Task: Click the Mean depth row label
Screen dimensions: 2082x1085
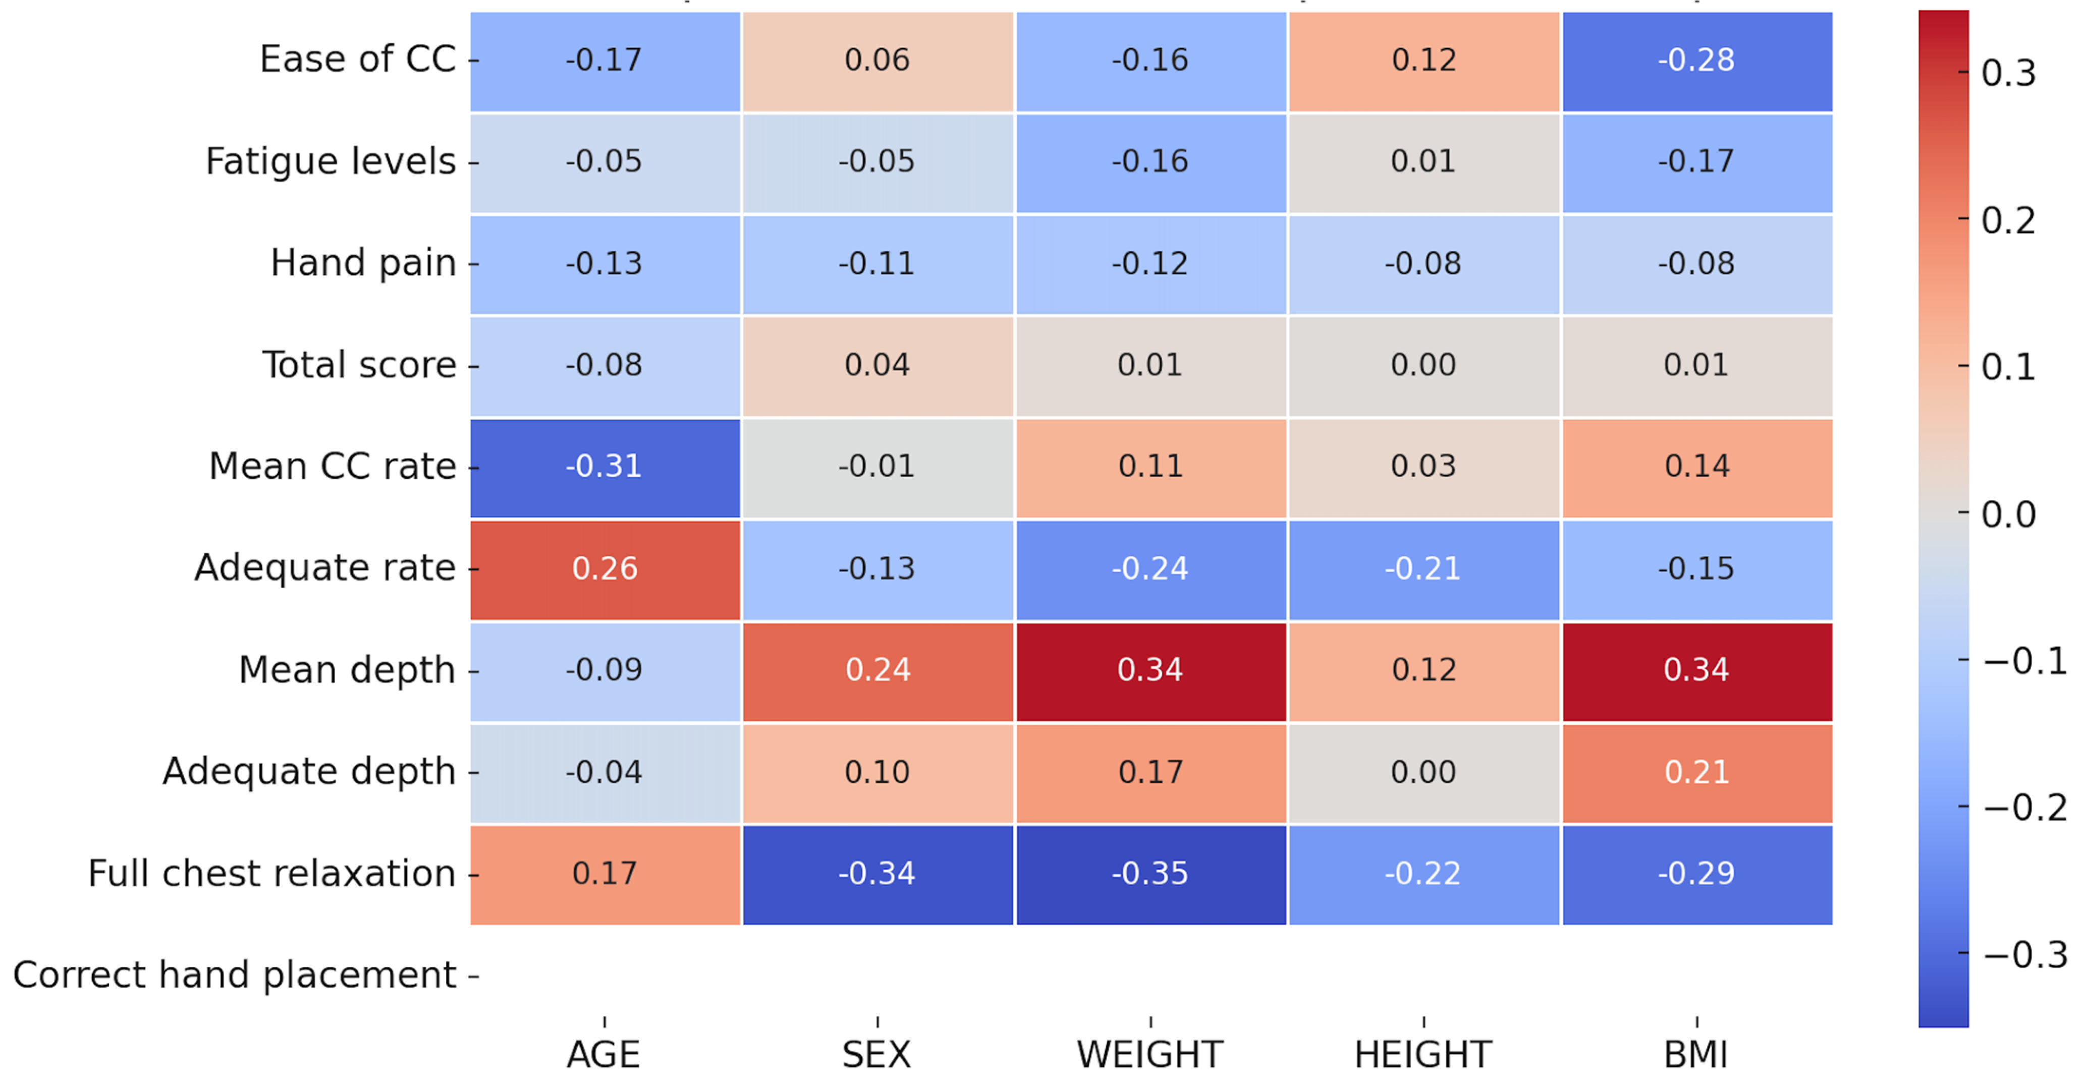Action: pos(347,670)
